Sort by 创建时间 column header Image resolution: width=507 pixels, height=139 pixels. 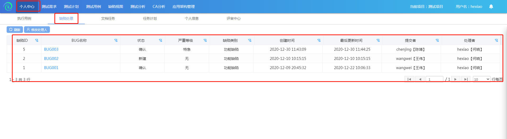[x=287, y=40]
